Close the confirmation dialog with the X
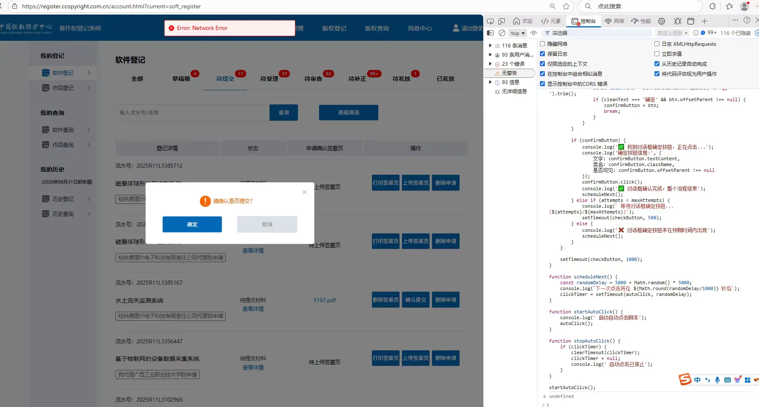 (305, 192)
